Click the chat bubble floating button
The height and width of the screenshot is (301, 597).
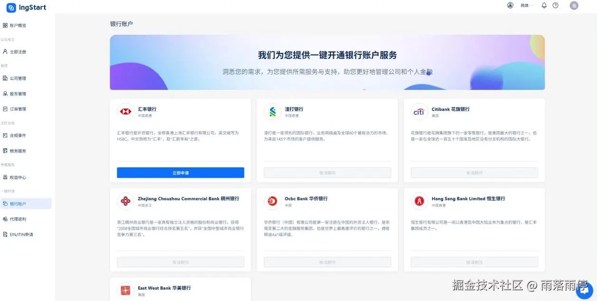[x=584, y=291]
